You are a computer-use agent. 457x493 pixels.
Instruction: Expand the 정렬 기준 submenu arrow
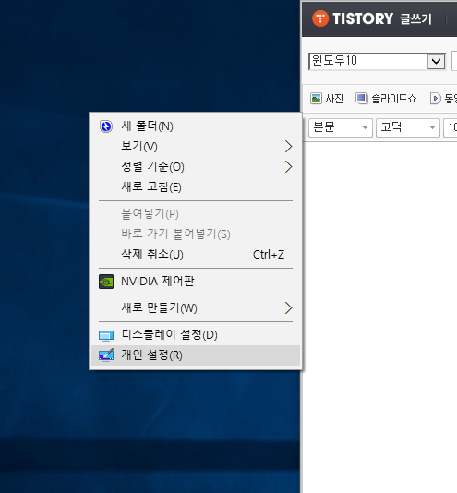(x=288, y=166)
